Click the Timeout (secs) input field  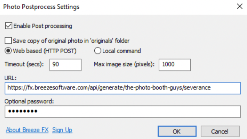66,64
